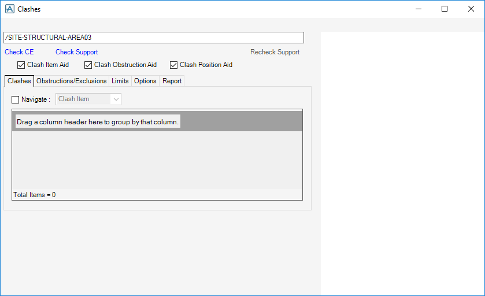Select the Clashes tab
Viewport: 485px width, 296px height.
click(x=19, y=81)
